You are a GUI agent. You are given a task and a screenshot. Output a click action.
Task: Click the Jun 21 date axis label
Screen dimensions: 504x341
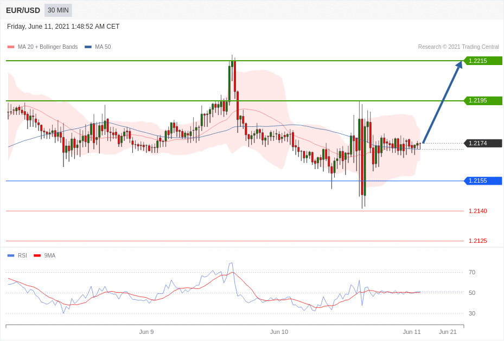point(448,332)
